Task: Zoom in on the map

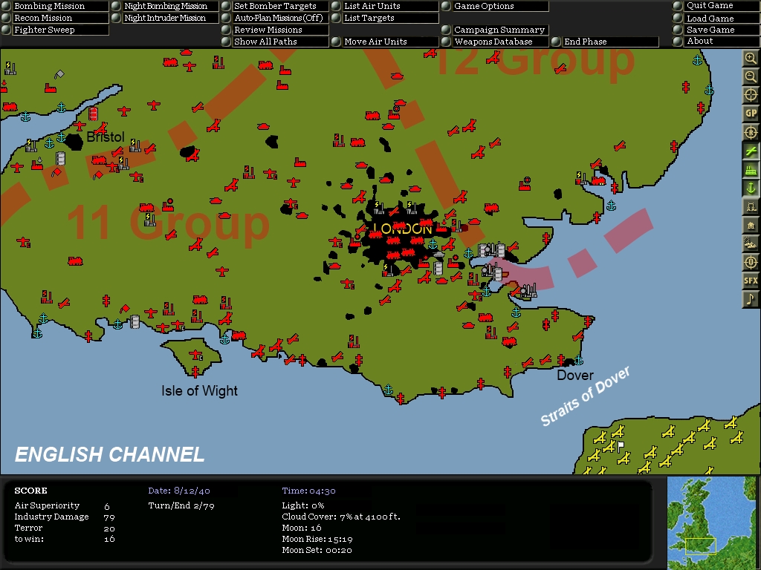Action: [751, 58]
